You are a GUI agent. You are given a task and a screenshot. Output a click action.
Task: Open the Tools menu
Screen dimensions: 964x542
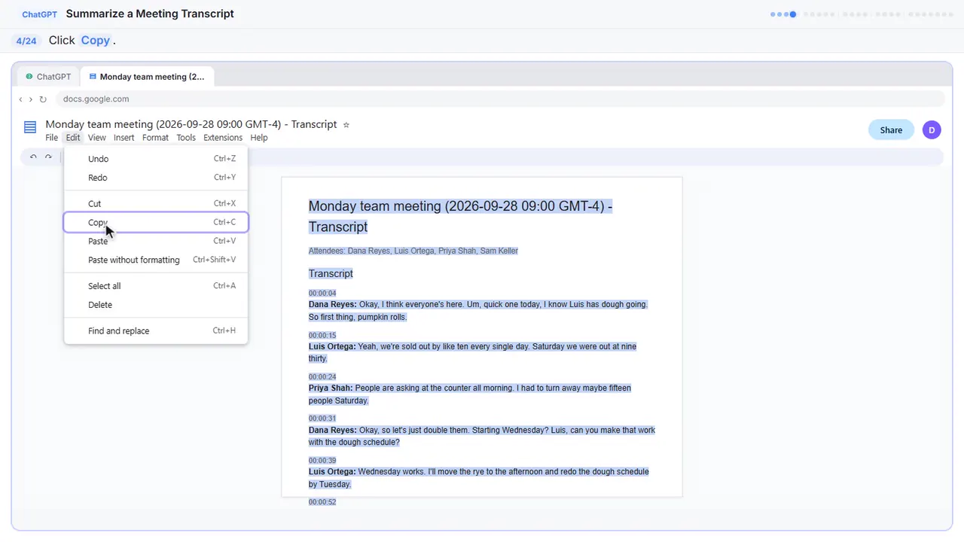point(186,138)
